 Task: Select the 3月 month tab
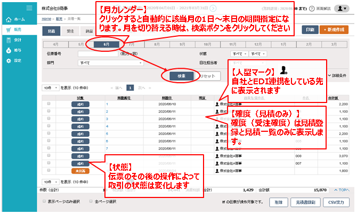pos(334,44)
